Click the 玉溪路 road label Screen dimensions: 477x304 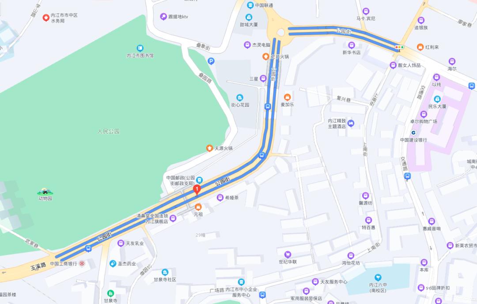click(x=38, y=266)
